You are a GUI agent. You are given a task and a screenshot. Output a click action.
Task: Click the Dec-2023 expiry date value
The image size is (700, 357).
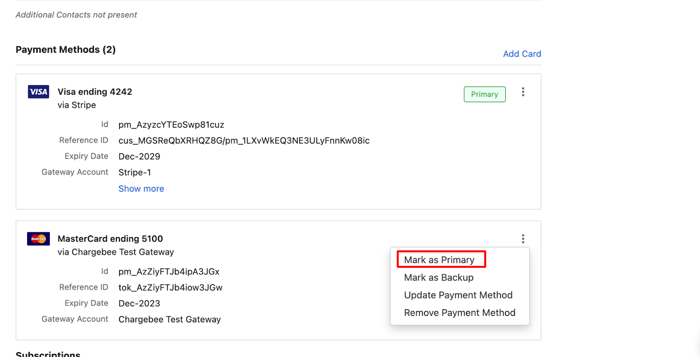coord(139,304)
